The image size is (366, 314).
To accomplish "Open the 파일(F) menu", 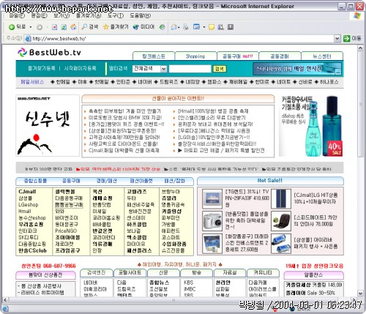I will pyautogui.click(x=17, y=15).
